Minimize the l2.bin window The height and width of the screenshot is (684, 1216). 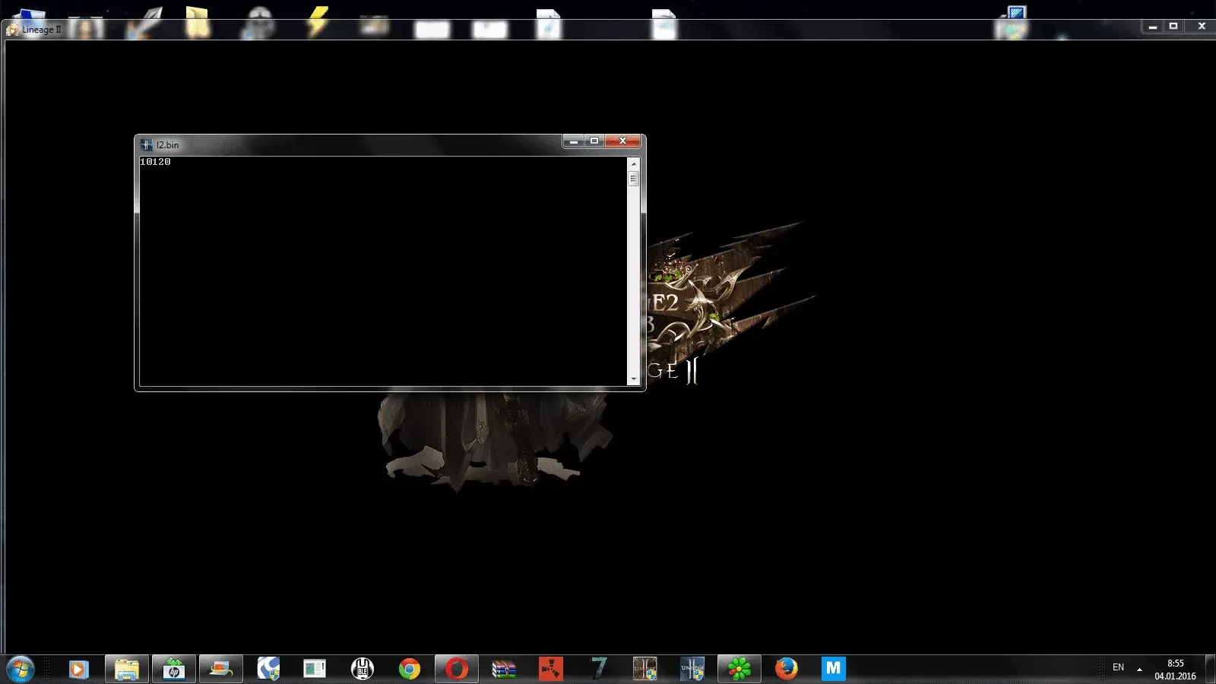pyautogui.click(x=574, y=141)
